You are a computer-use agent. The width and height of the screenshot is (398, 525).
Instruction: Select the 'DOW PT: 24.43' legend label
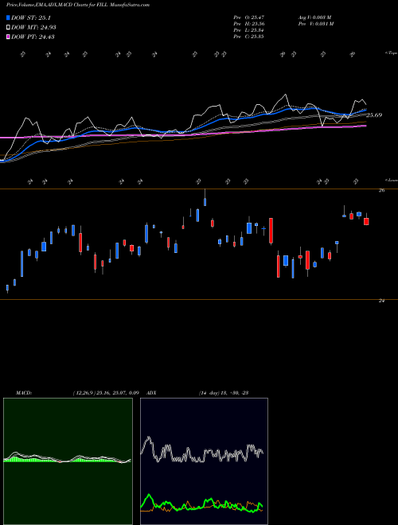33,37
